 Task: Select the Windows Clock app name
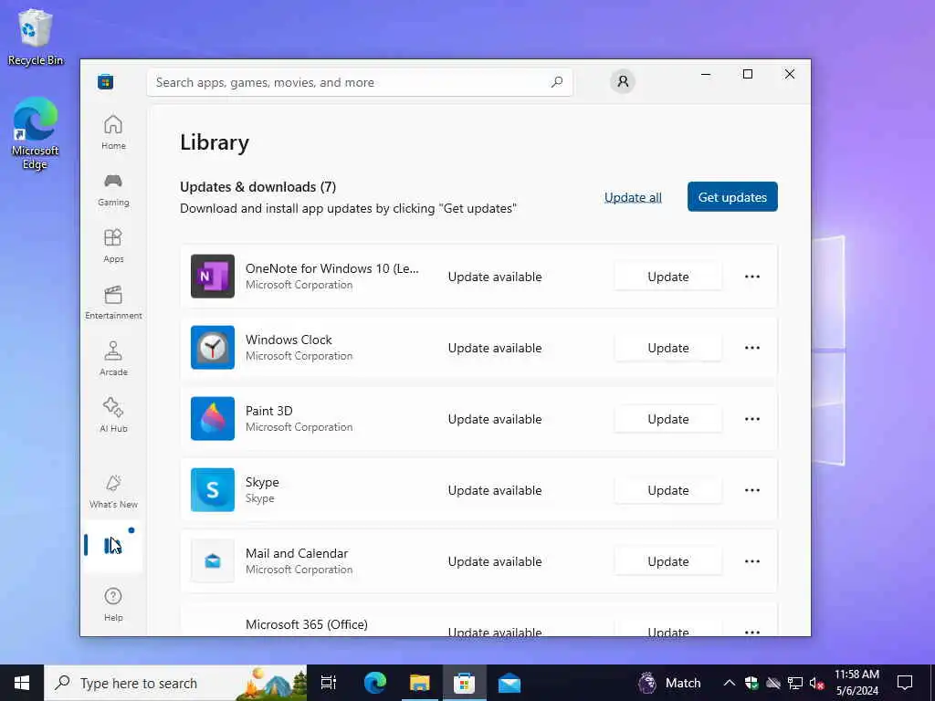click(x=289, y=340)
